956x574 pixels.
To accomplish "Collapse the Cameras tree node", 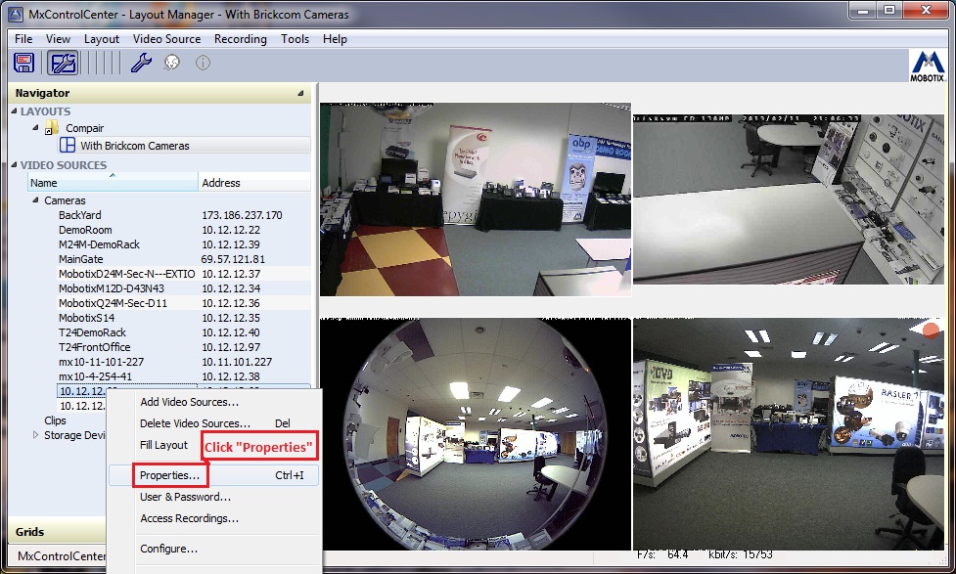I will (35, 199).
